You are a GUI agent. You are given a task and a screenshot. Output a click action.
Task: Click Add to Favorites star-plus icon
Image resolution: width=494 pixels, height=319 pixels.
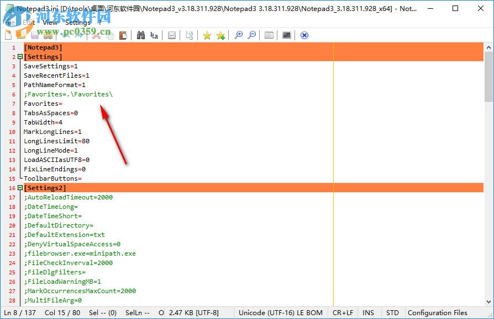(220, 35)
